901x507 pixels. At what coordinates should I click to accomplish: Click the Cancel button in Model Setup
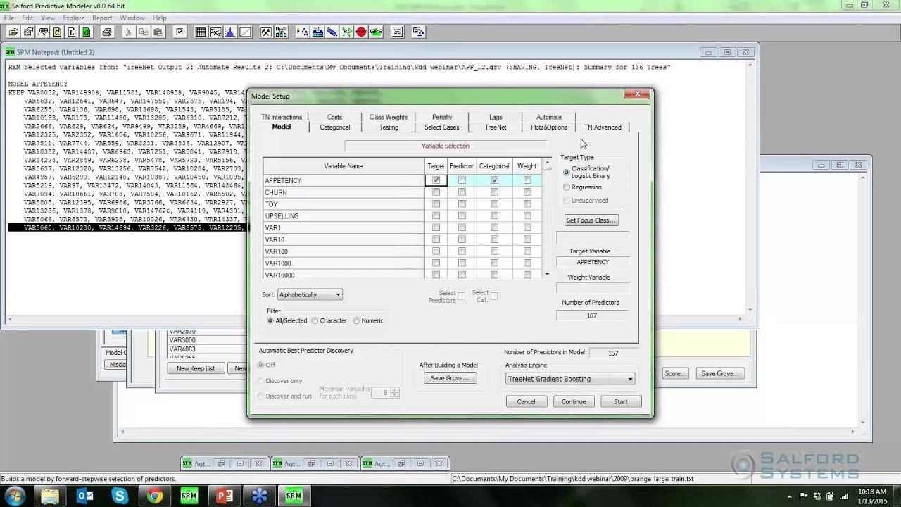click(x=526, y=401)
